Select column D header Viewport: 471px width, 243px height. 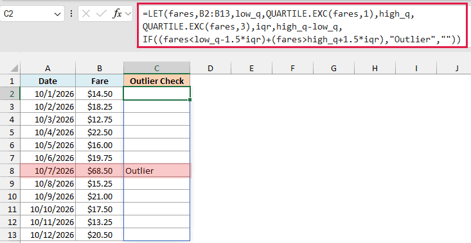210,69
